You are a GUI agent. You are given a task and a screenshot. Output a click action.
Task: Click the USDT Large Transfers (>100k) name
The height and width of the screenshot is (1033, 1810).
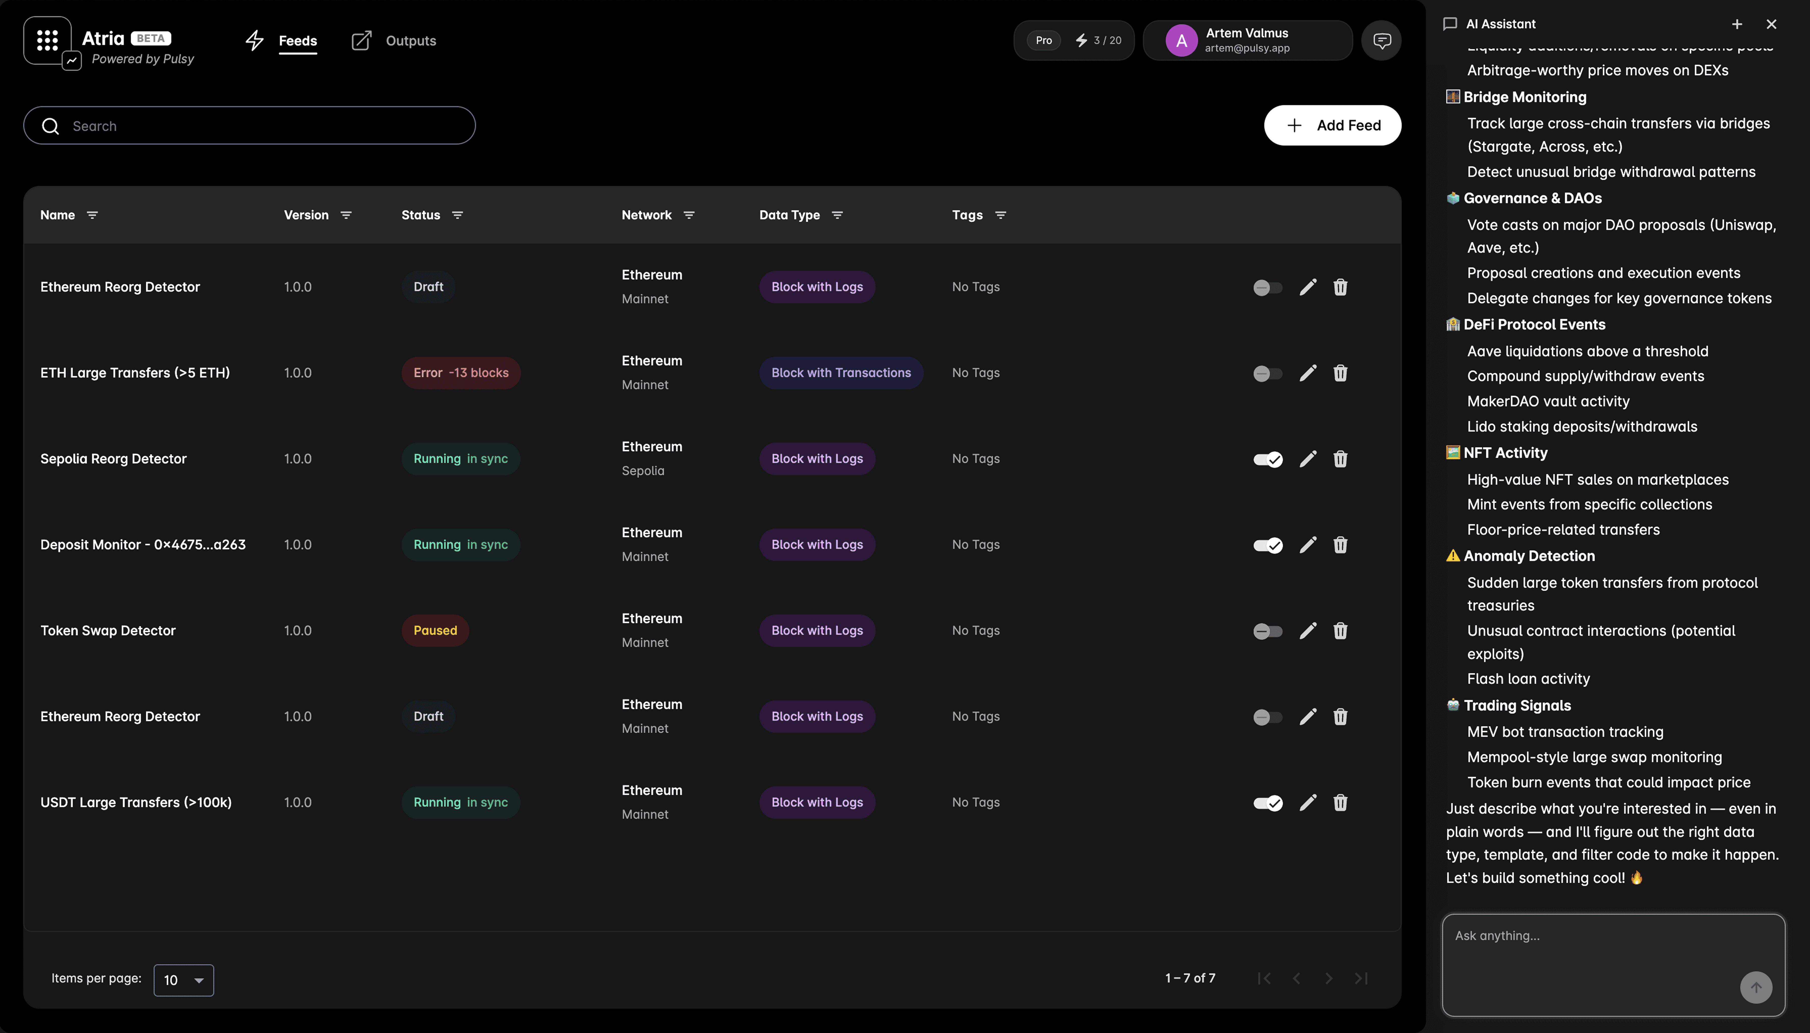coord(136,803)
